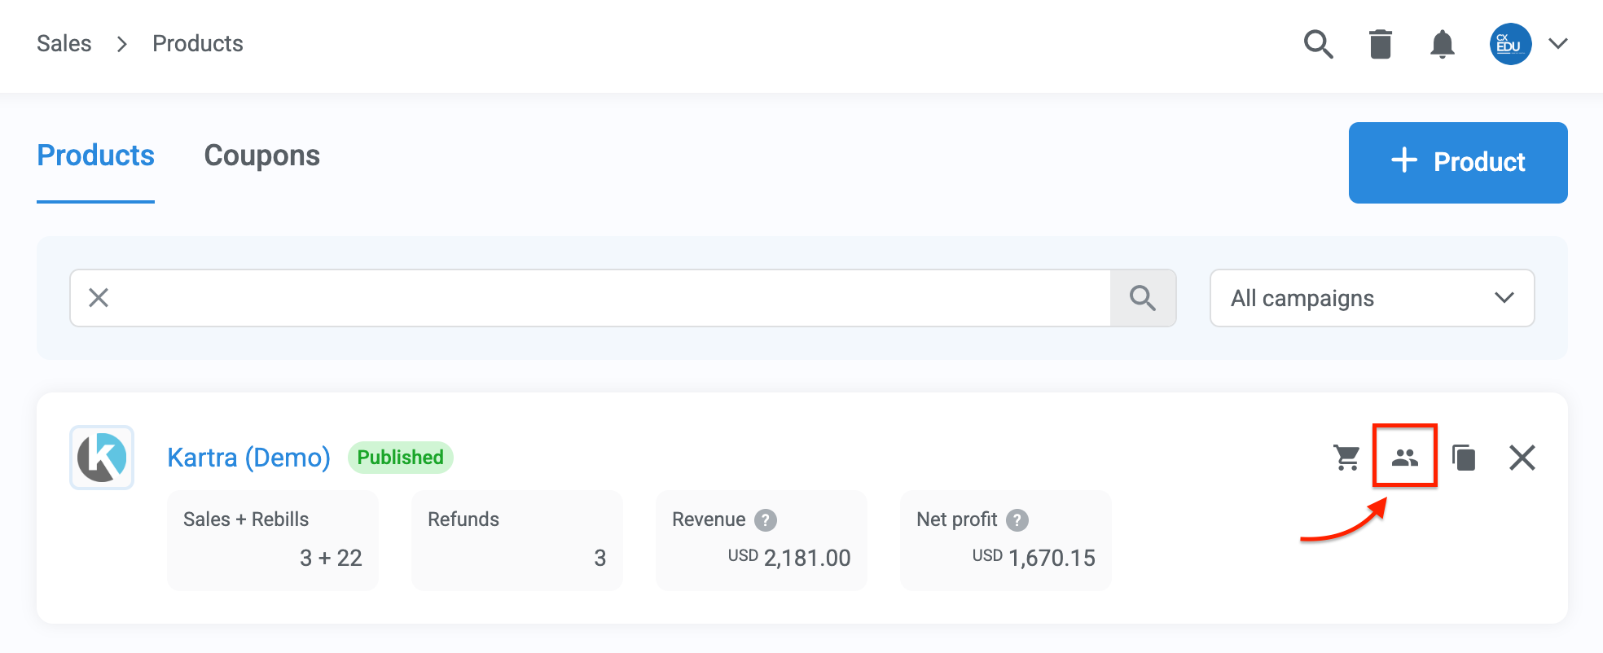1603x653 pixels.
Task: Click the Sales + Rebills value 3 + 22
Action: click(x=331, y=558)
